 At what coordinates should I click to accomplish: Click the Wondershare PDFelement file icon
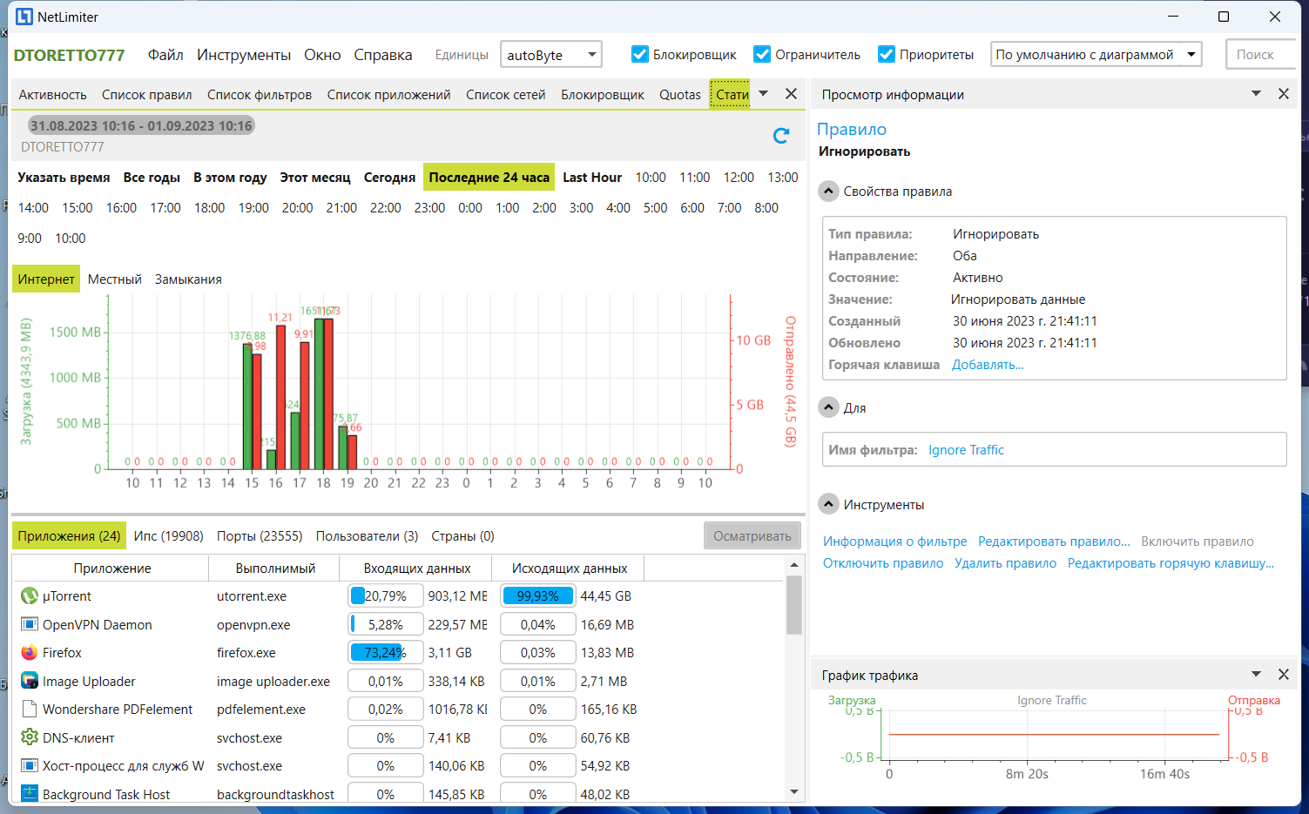tap(30, 709)
